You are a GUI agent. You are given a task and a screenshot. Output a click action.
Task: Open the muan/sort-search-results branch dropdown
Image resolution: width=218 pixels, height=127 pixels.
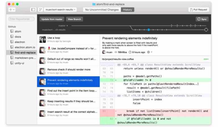(x=60, y=10)
